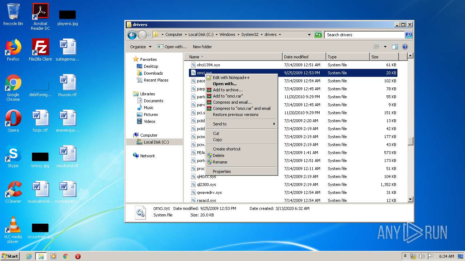The image size is (465, 261).
Task: Select qwavedrv.sys file row
Action: tap(293, 192)
